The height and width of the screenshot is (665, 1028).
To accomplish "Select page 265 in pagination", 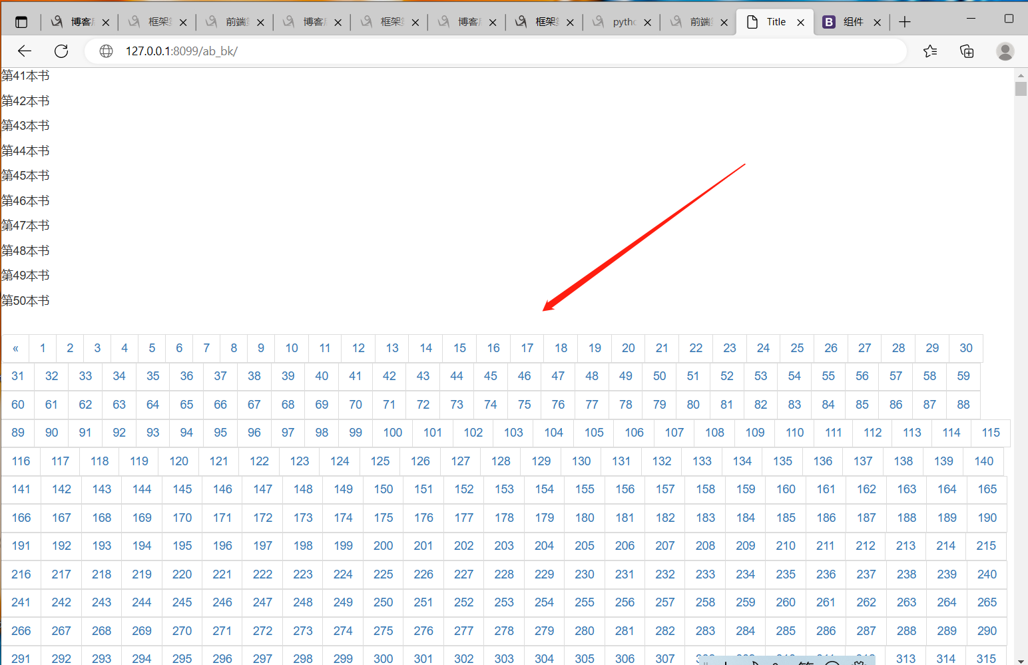I will [987, 602].
